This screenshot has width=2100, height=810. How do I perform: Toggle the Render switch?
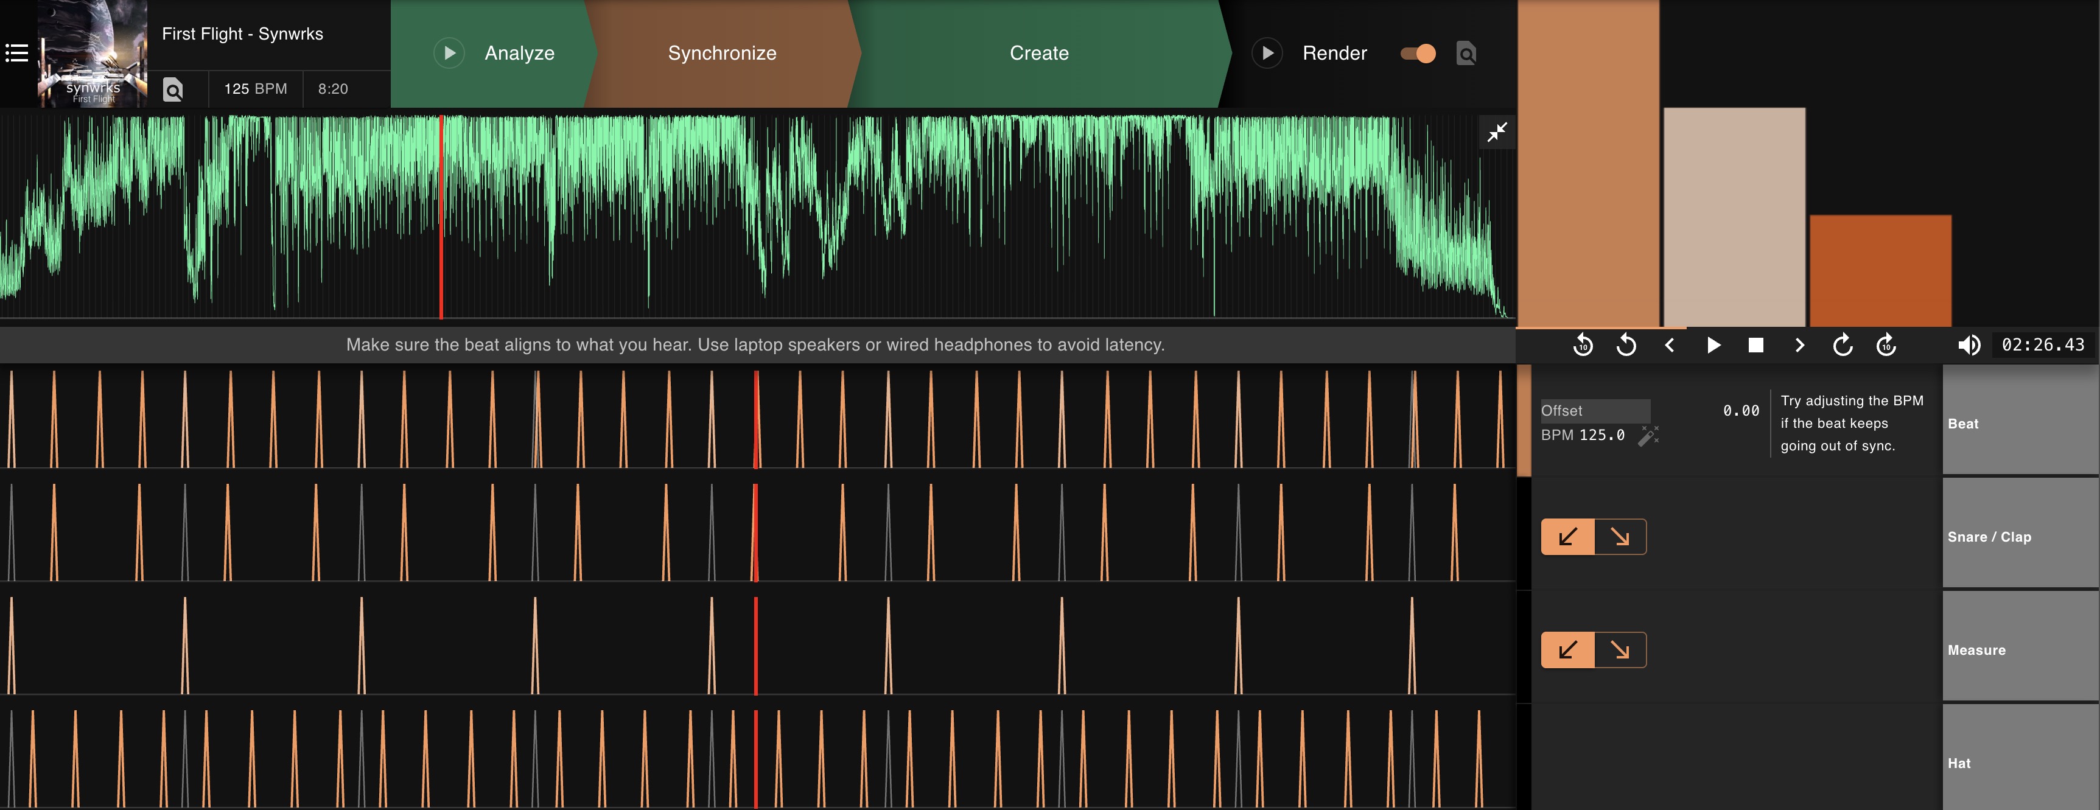coord(1418,54)
